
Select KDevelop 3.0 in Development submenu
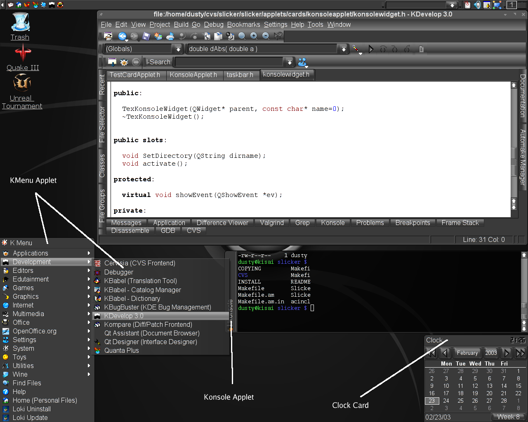161,316
